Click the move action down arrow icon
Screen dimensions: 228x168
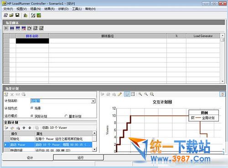coord(30,128)
